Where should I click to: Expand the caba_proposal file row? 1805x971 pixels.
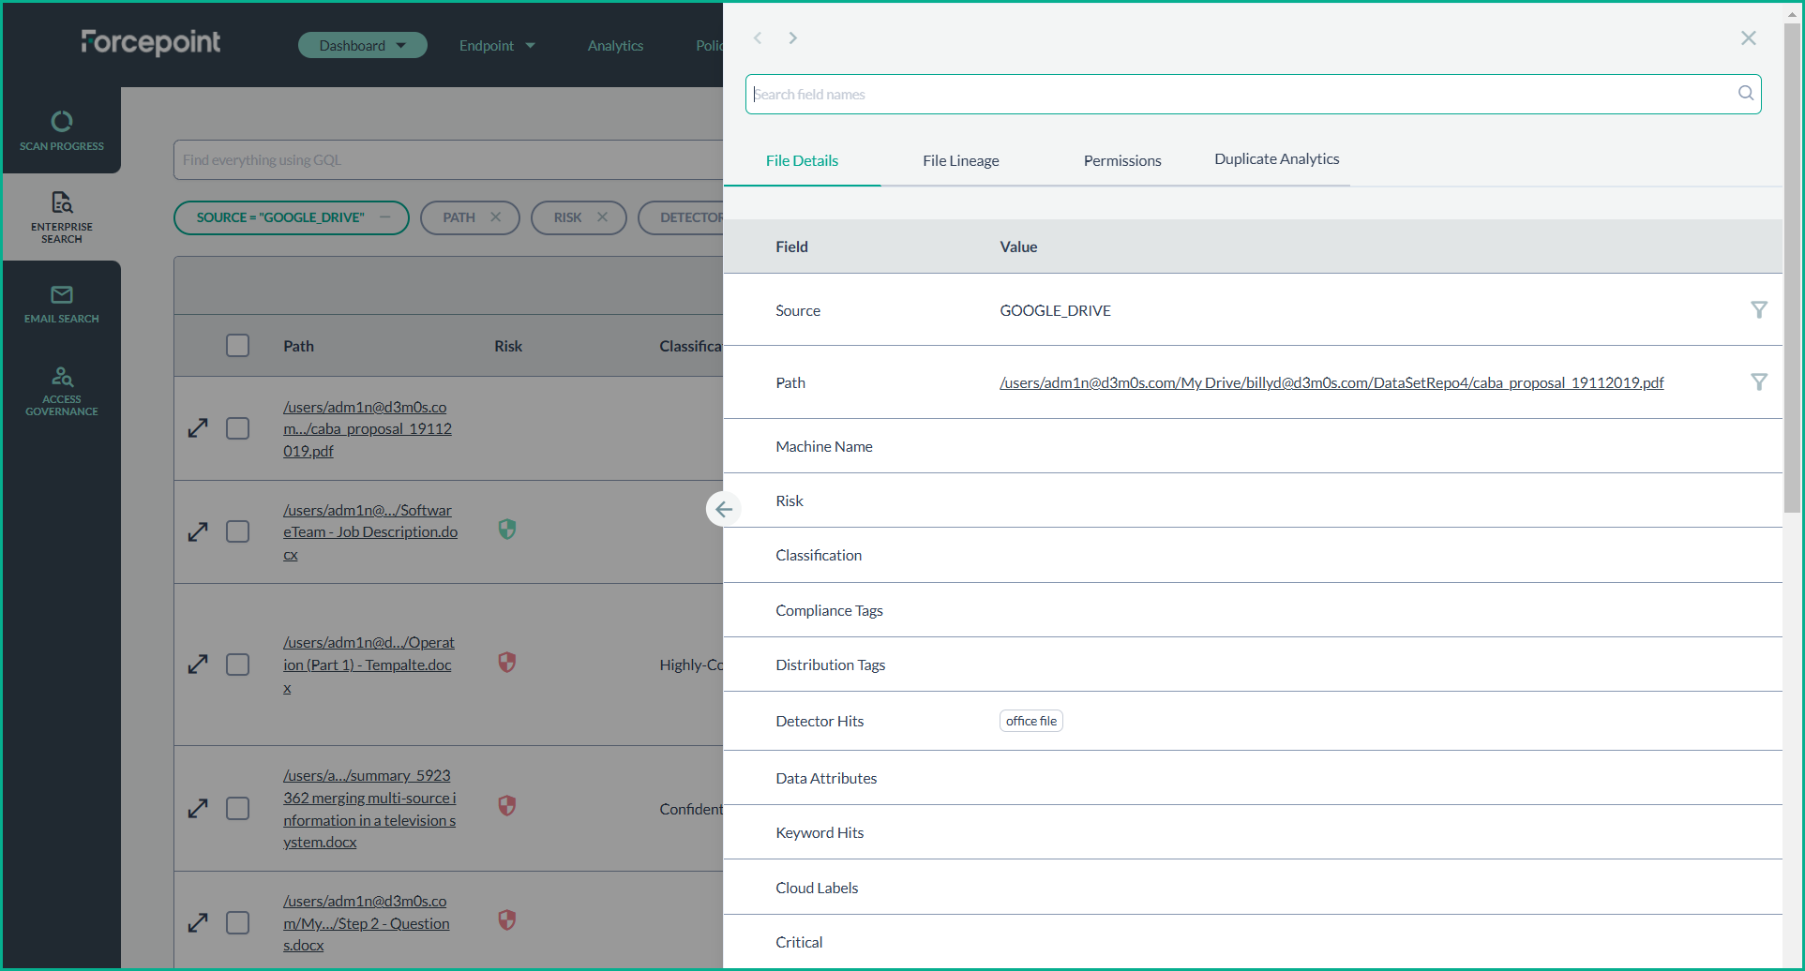coord(198,428)
